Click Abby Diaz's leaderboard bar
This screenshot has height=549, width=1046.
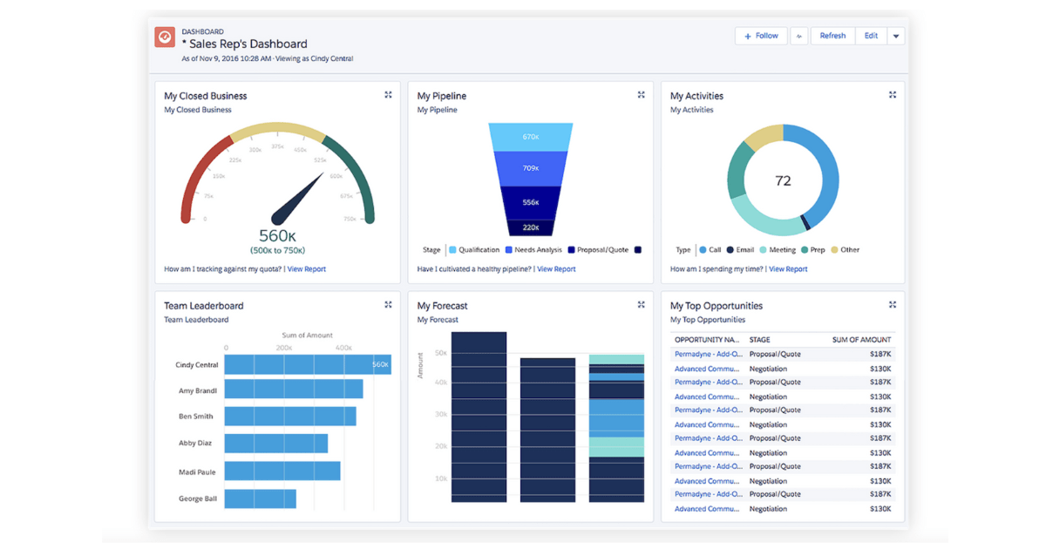[276, 443]
